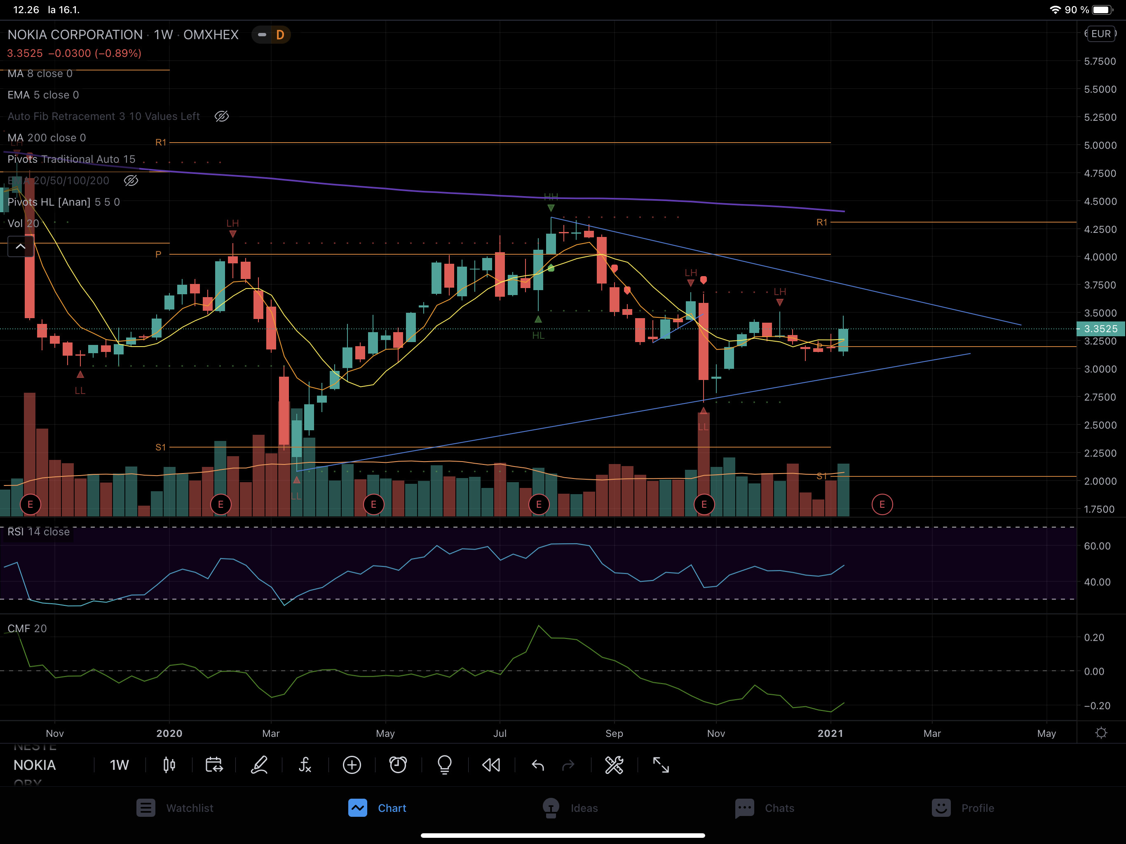Tap the add plus circle icon
The image size is (1126, 844).
[352, 764]
